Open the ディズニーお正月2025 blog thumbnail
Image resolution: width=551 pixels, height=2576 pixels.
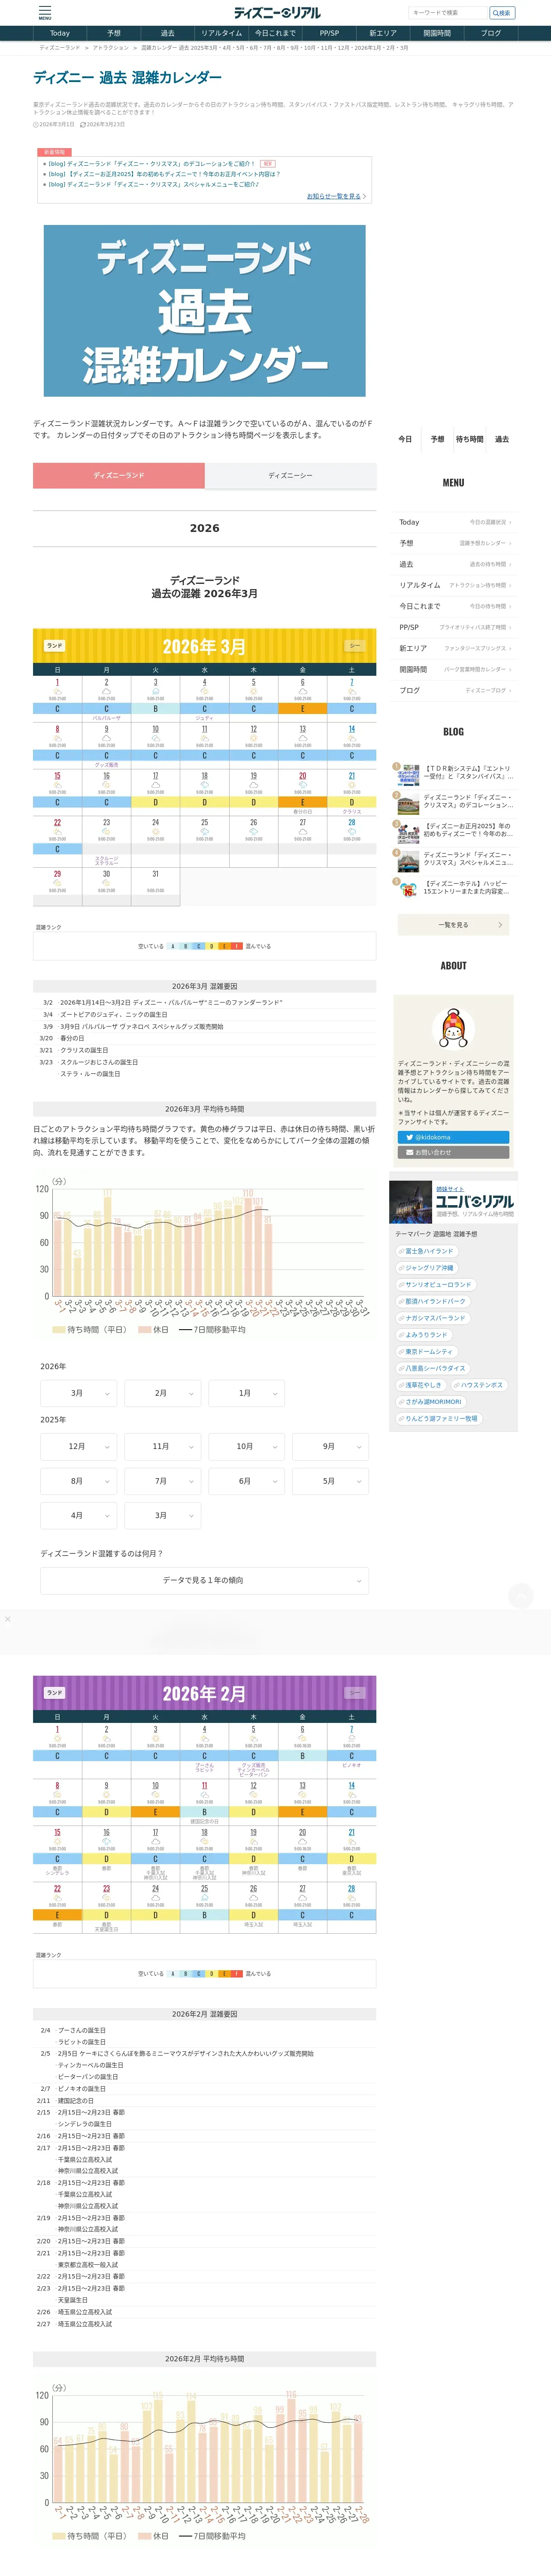[408, 833]
